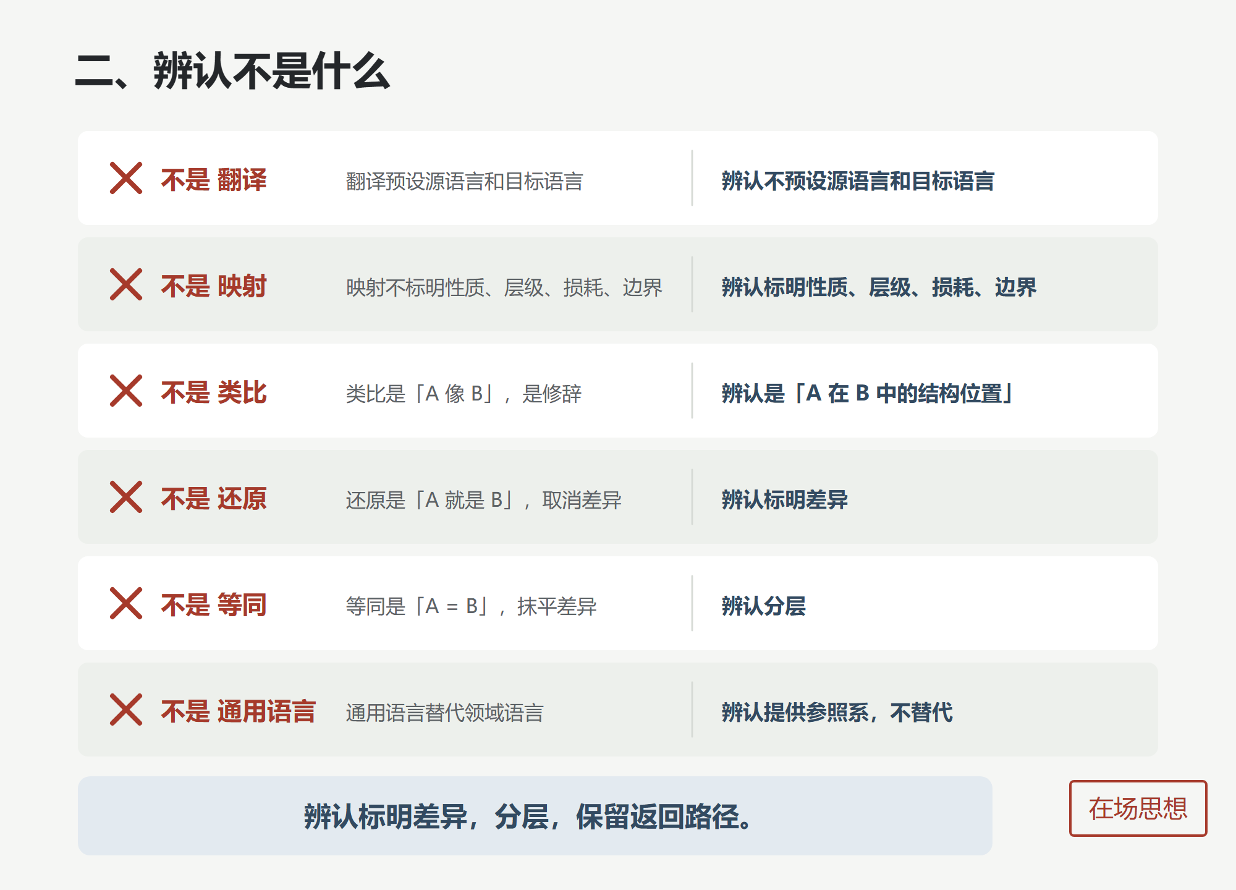Click the bold text 辨认分层

[764, 606]
